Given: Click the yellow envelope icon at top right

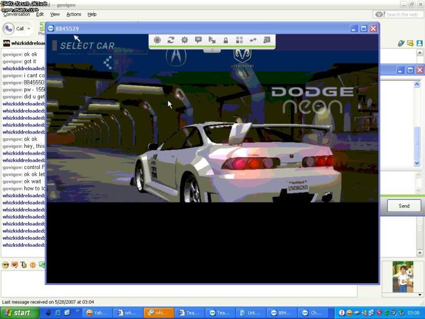Looking at the screenshot, I should (410, 43).
